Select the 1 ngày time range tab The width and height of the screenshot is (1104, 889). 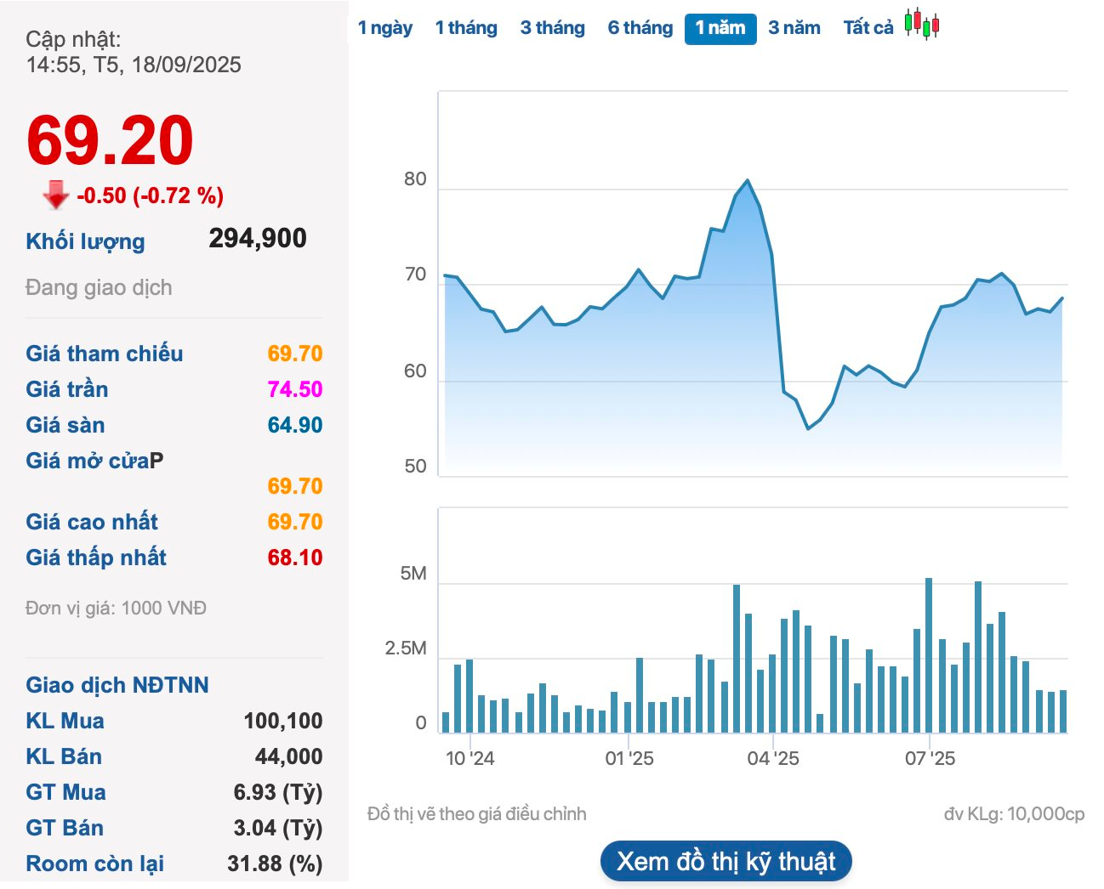coord(384,28)
